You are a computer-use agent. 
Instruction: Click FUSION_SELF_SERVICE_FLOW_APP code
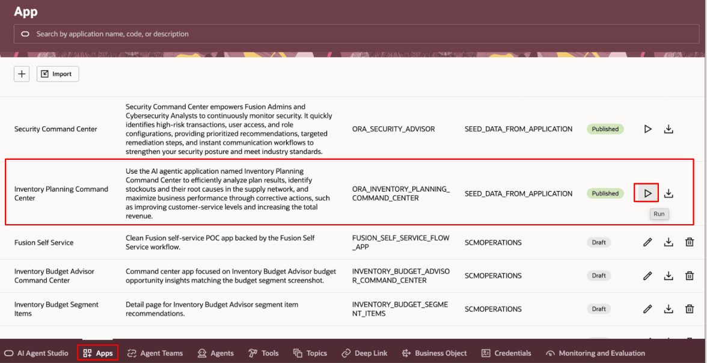click(x=401, y=242)
